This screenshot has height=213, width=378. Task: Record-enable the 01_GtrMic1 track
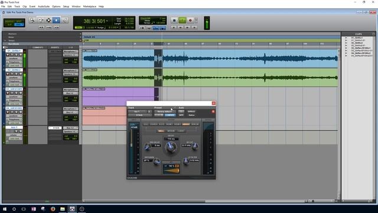click(8, 54)
